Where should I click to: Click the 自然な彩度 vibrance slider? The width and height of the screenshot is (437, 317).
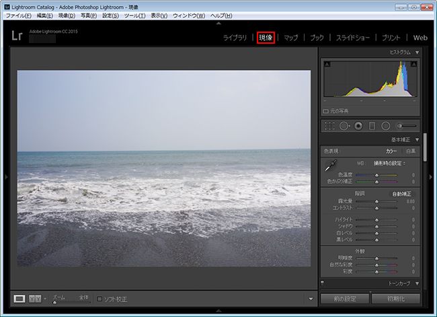[x=376, y=265]
